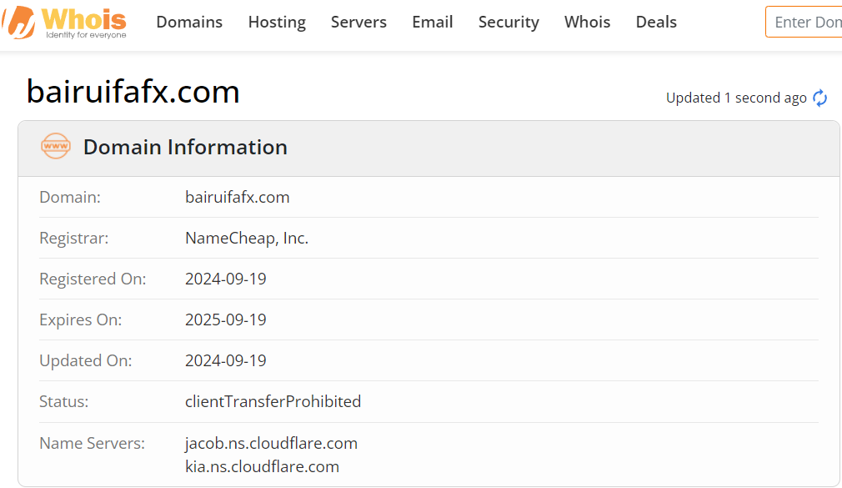Open the Email menu
Screen dimensions: 842x488
tap(433, 22)
